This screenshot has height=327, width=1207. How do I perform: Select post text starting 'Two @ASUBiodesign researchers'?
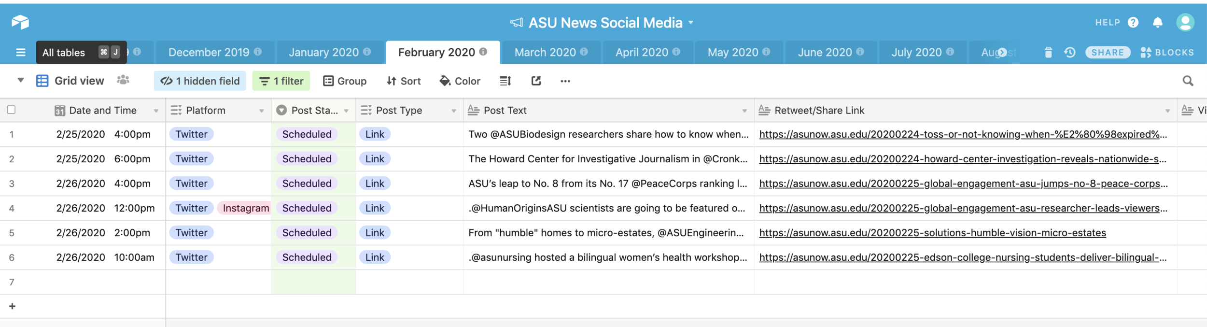point(608,134)
